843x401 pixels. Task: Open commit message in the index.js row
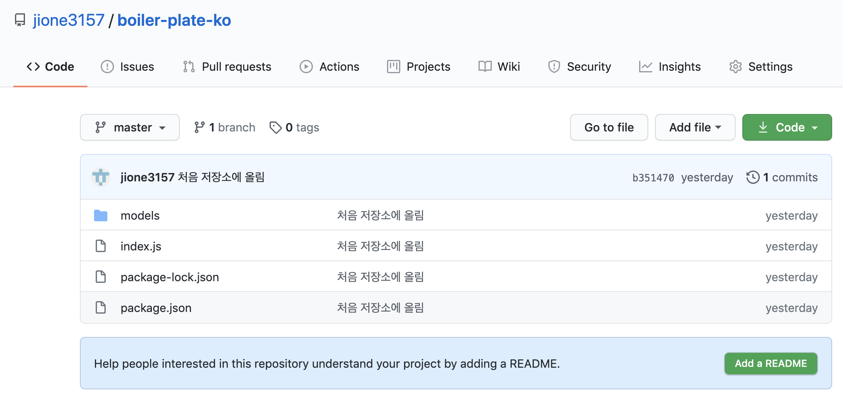[x=380, y=246]
